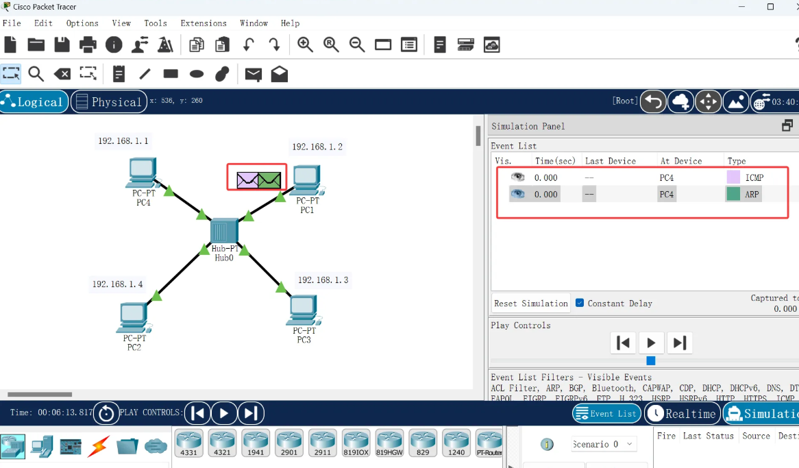
Task: Redo the last action
Action: pos(274,45)
